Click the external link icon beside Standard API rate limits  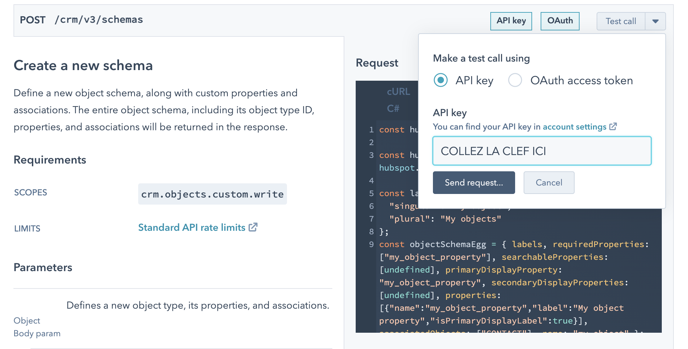pos(252,227)
